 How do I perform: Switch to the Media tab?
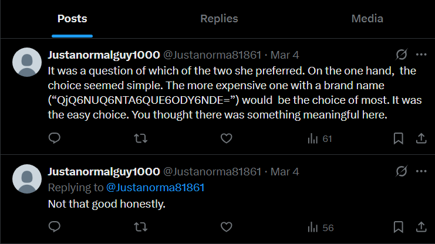(x=367, y=19)
